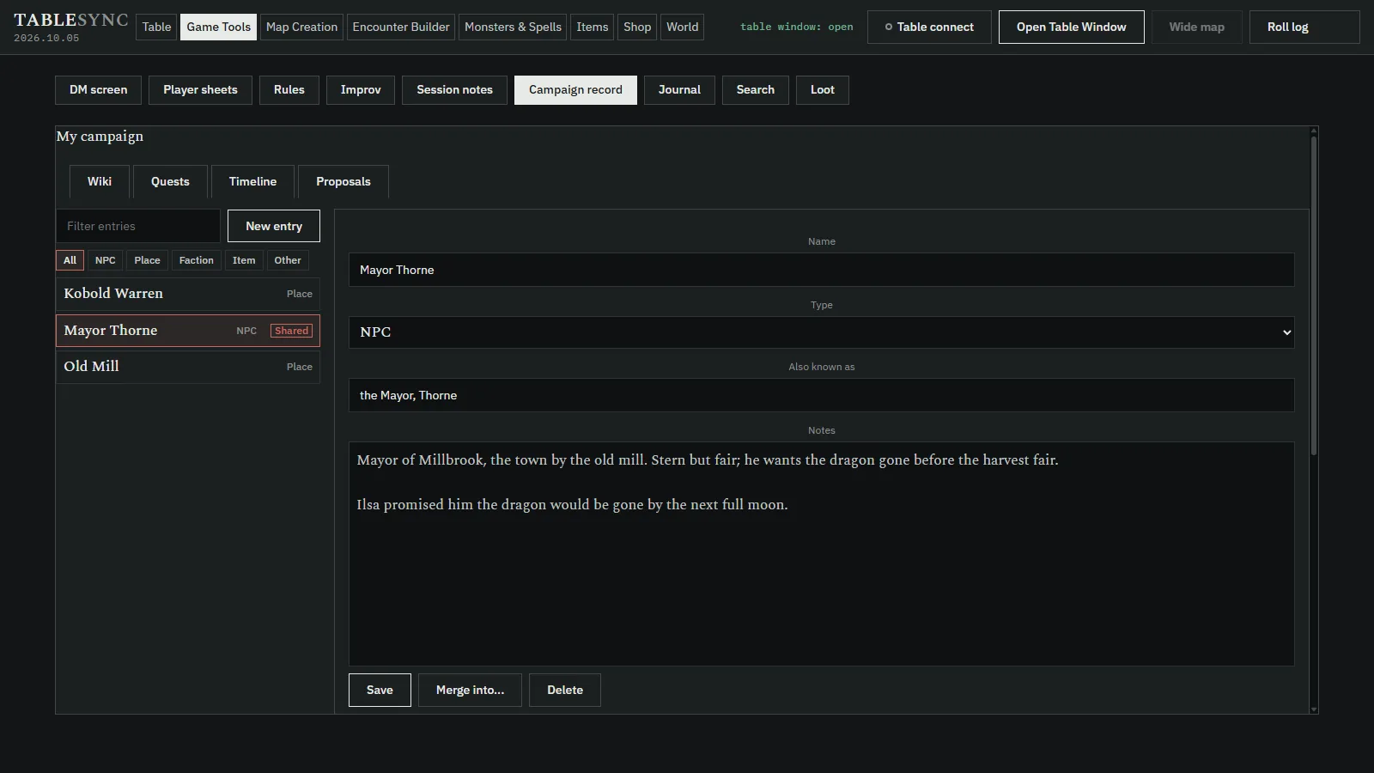This screenshot has width=1374, height=773.
Task: Open the Rules tab
Action: [x=289, y=89]
